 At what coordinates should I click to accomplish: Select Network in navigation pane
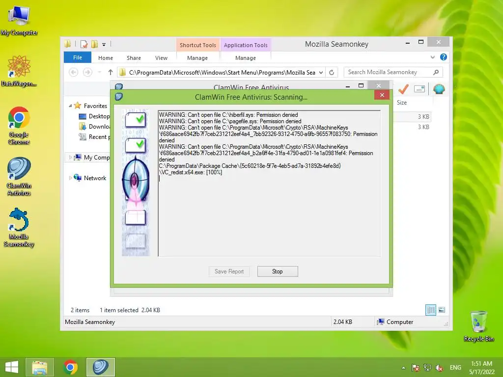95,178
